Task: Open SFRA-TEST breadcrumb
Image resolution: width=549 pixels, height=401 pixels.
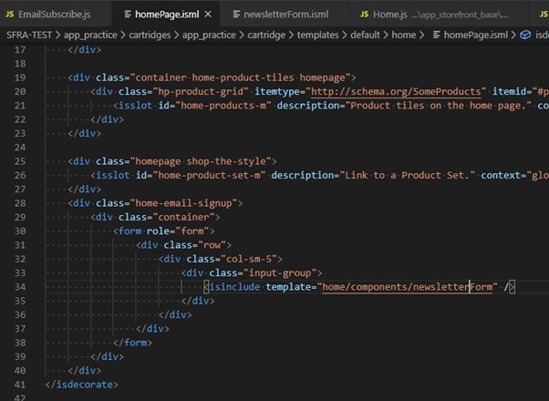Action: click(x=29, y=35)
